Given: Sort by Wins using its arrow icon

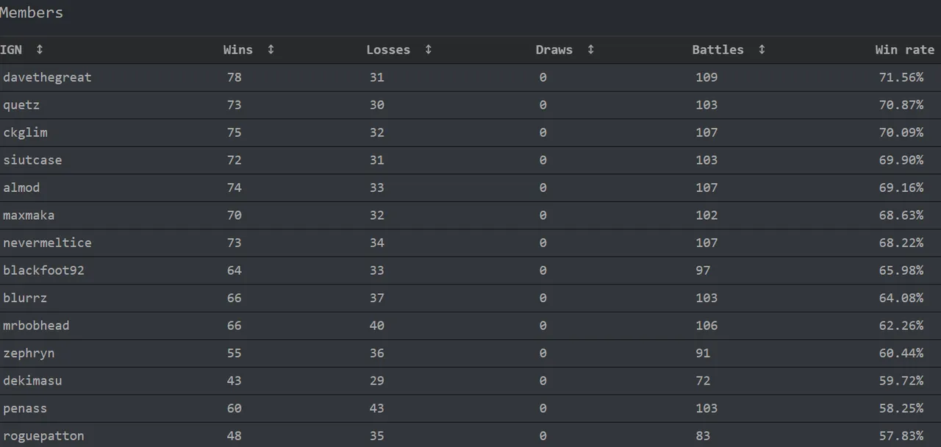Looking at the screenshot, I should 271,49.
